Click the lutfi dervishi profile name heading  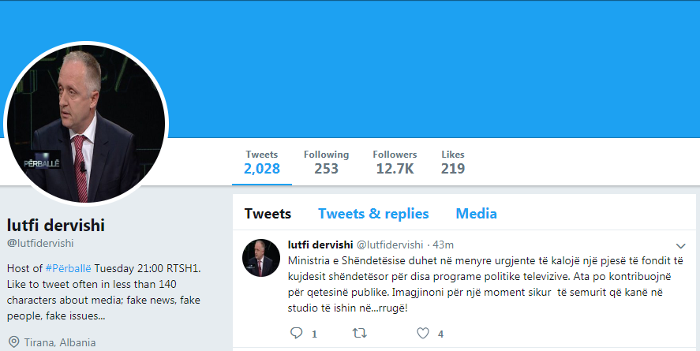pyautogui.click(x=55, y=225)
